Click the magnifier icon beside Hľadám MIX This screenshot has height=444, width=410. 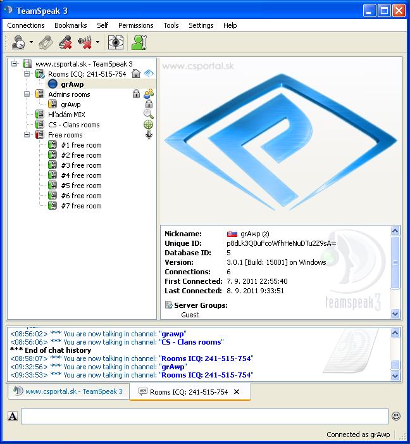(149, 115)
